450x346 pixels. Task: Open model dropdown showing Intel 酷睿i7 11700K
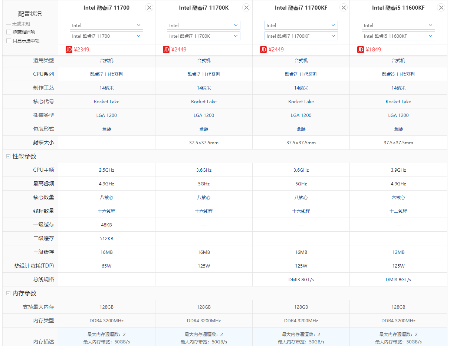pos(204,36)
